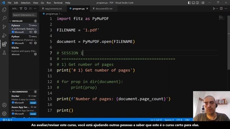230x129 pixels.
Task: Open the Run menu
Action: coord(49,3)
